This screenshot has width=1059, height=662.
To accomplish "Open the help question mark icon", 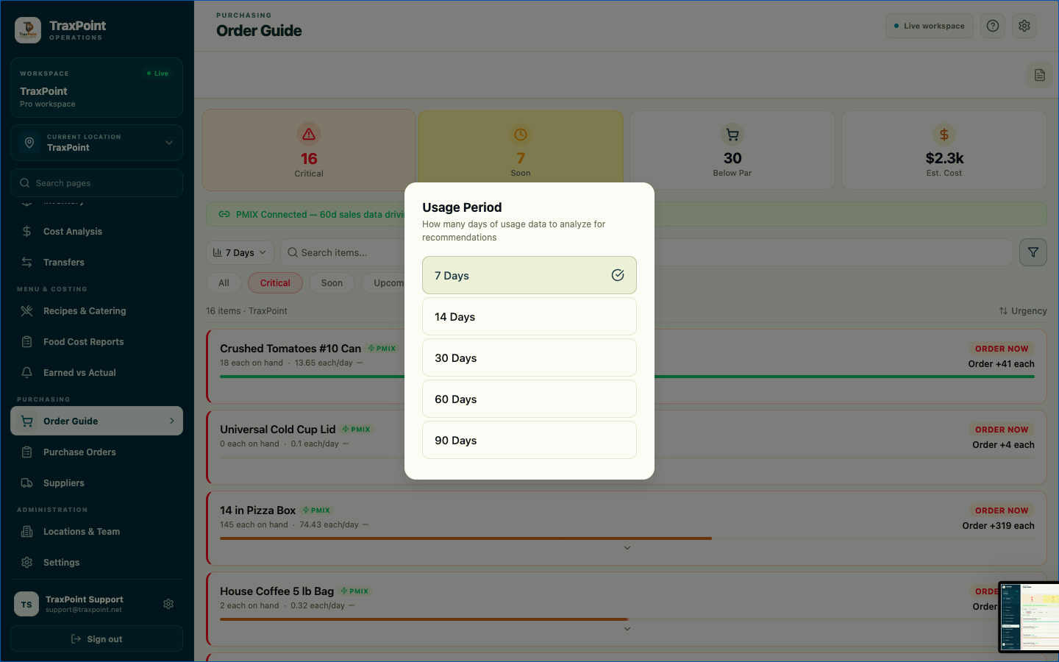I will coord(993,26).
